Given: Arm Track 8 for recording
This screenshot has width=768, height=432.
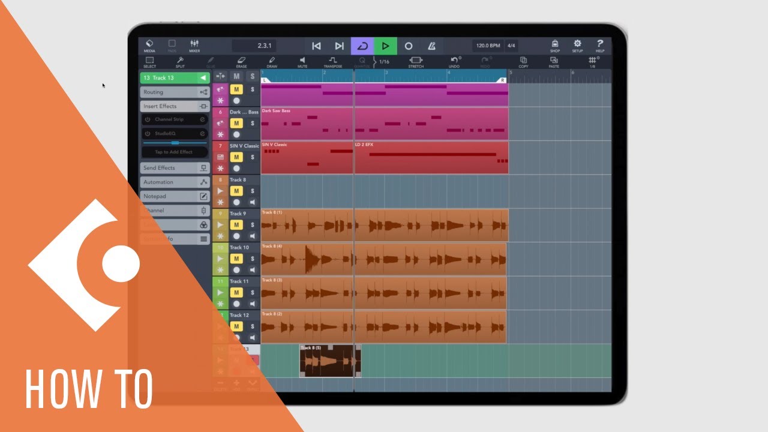Looking at the screenshot, I should 236,202.
